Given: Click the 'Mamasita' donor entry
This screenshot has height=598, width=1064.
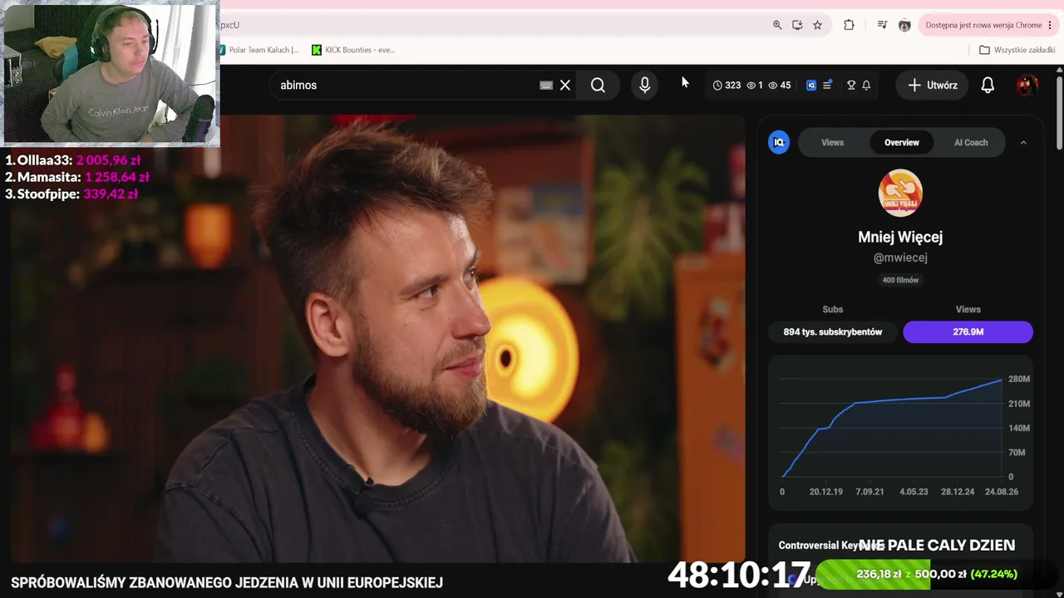Looking at the screenshot, I should (77, 177).
